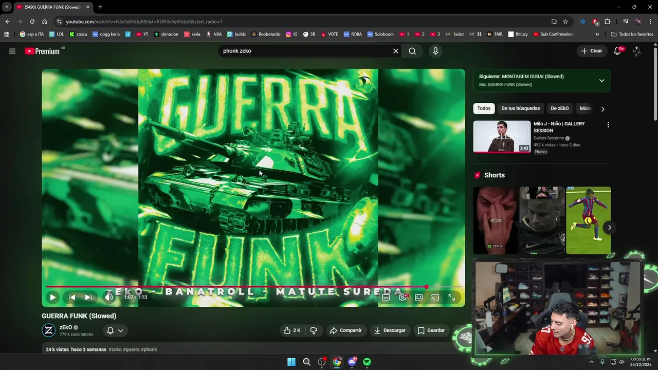Open the YouTube hamburger guide menu
The height and width of the screenshot is (370, 658).
coord(12,51)
